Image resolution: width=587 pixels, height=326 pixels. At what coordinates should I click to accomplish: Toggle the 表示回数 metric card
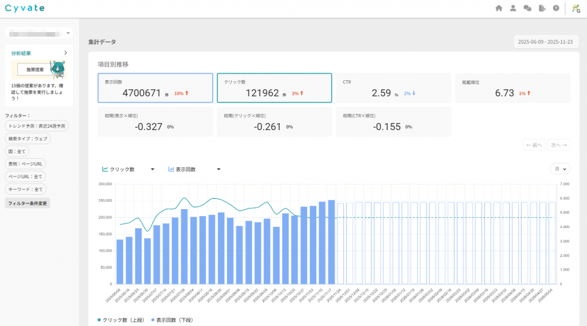click(x=155, y=88)
